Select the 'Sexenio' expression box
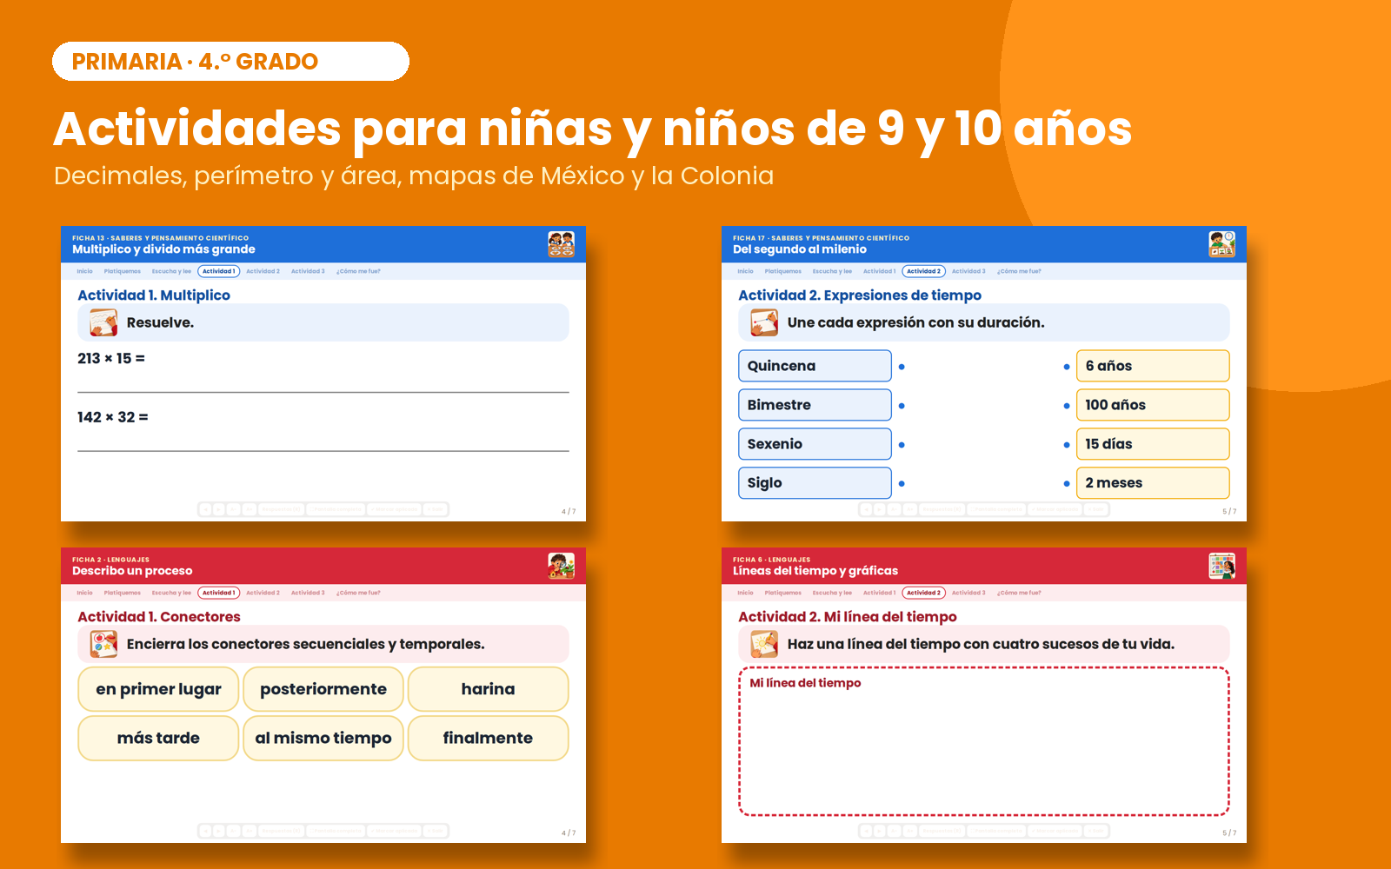 815,444
